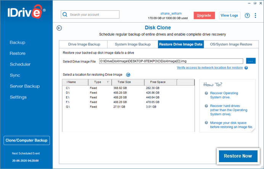Image resolution: width=264 pixels, height=169 pixels.
Task: Click the 27.51 GB total size cell
Action: 119,107
